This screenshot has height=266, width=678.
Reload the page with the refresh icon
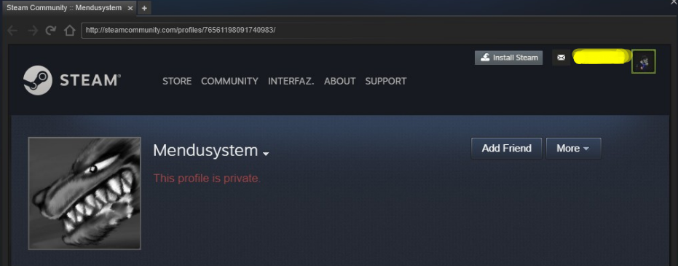click(x=51, y=31)
